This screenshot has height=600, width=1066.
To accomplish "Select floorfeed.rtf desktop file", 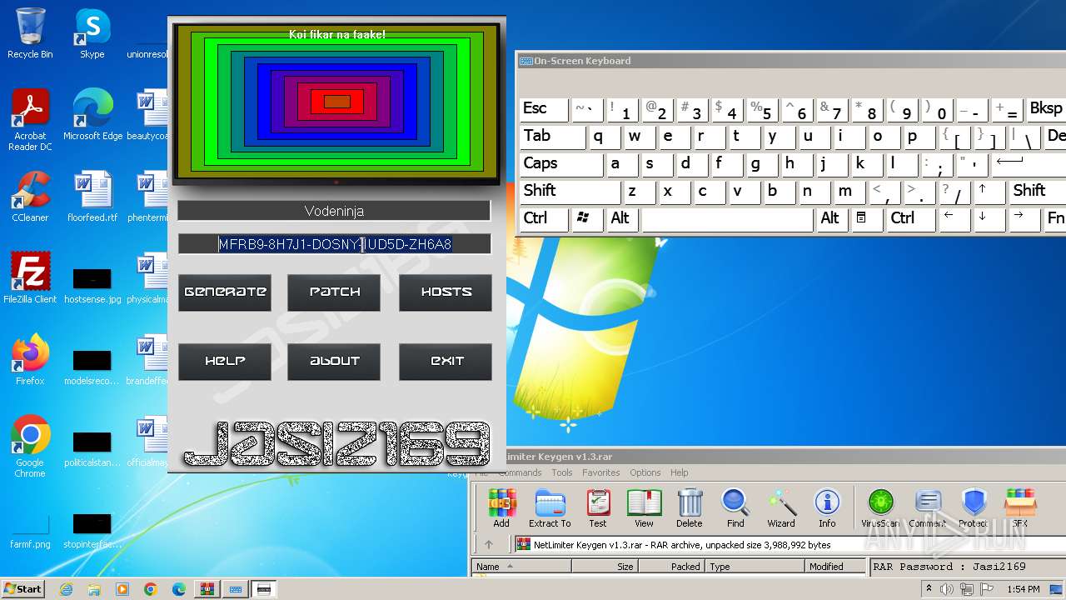I will (92, 197).
